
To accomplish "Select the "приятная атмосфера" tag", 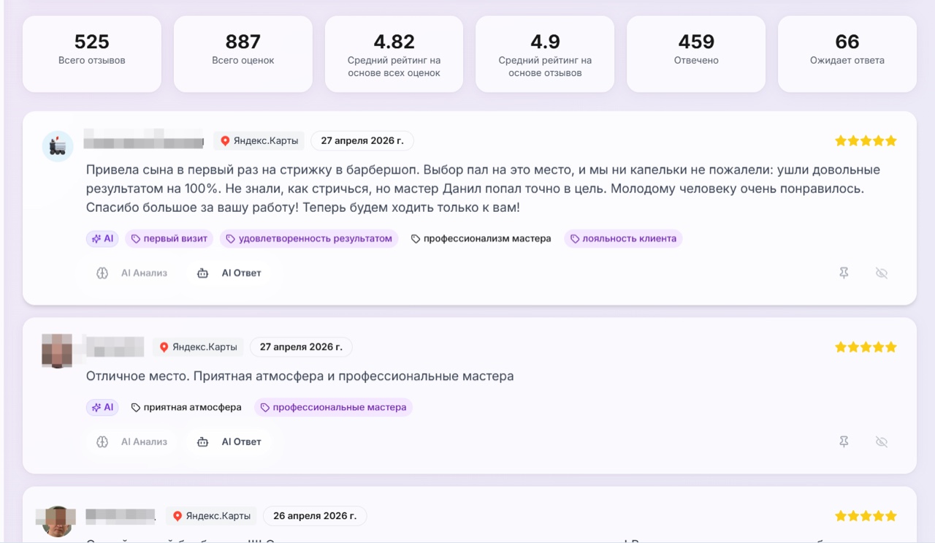I will coord(186,407).
